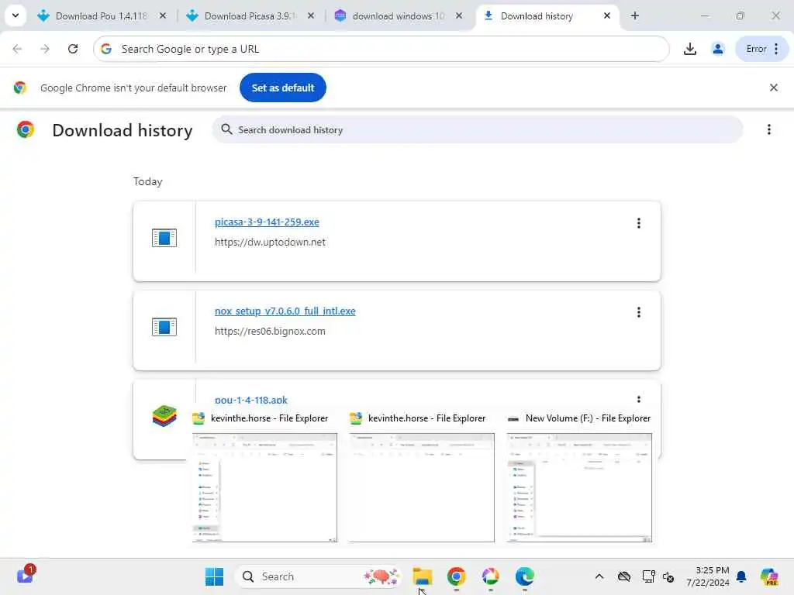This screenshot has height=595, width=794.
Task: Open more actions for pou-1-4-118.apk
Action: (639, 399)
